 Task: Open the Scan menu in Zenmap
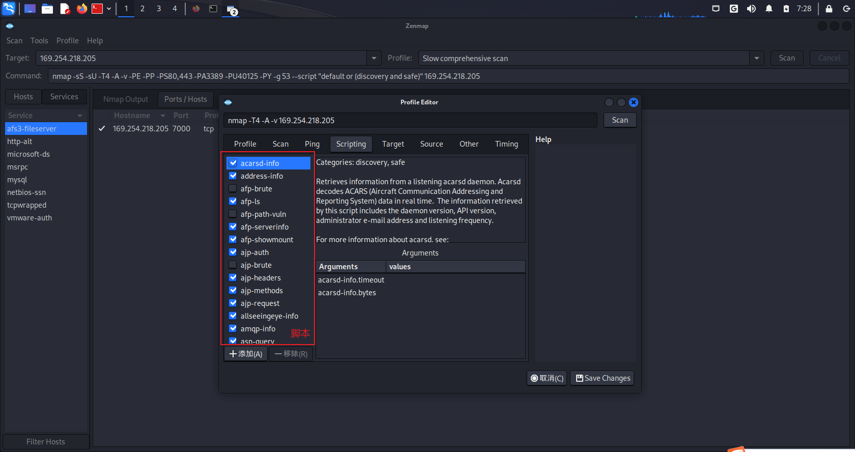pyautogui.click(x=14, y=41)
